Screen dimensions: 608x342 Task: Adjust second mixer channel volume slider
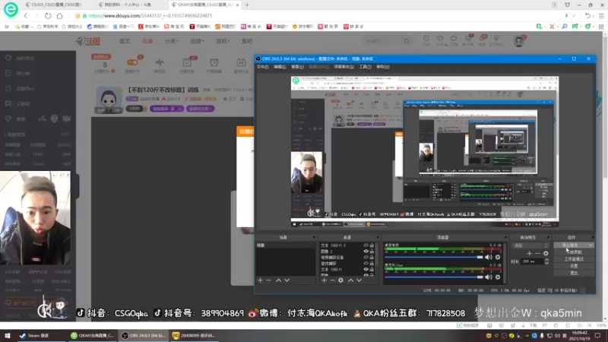click(x=434, y=277)
